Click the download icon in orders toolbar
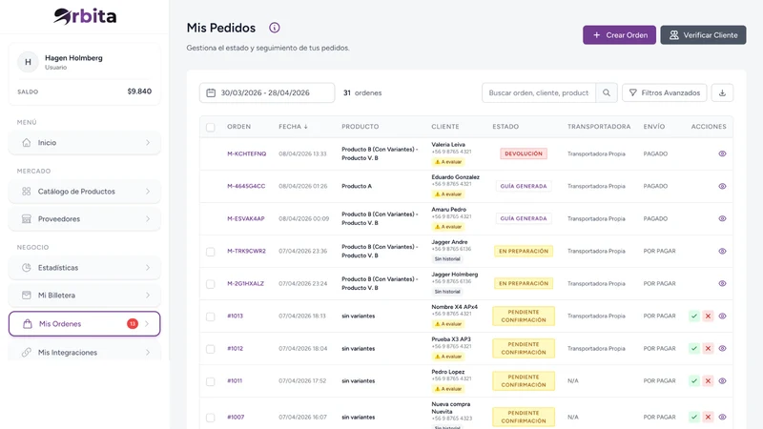Screen dimensions: 763x429 (722, 92)
